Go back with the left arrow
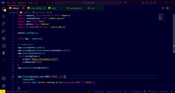 click(x=48, y=3)
